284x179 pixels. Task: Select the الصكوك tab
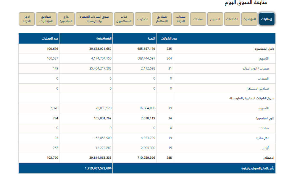pos(143,19)
